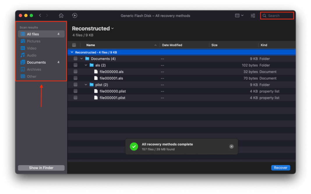Click the Show in Finder button
This screenshot has width=311, height=194.
[x=41, y=168]
